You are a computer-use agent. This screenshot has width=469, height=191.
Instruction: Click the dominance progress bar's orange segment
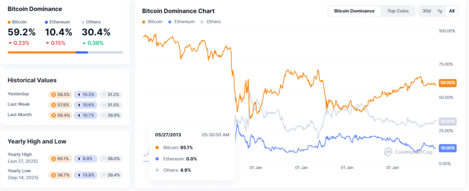pyautogui.click(x=41, y=52)
